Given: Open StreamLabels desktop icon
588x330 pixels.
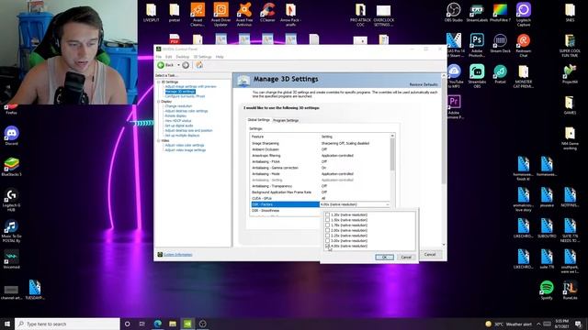Looking at the screenshot, I should [477, 13].
